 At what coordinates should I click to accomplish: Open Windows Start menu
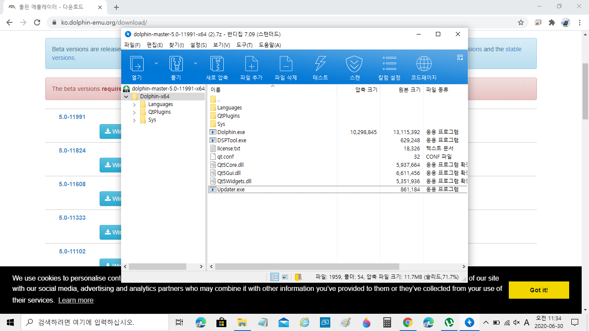coord(10,322)
